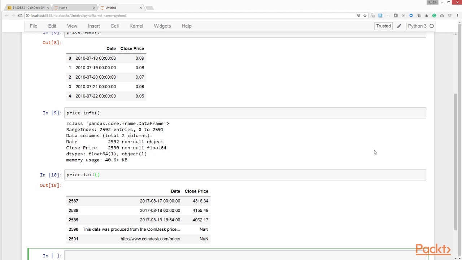Open a new browser tab
Image resolution: width=462 pixels, height=260 pixels.
(149, 8)
